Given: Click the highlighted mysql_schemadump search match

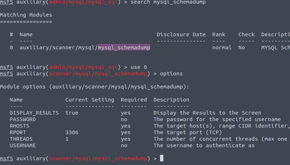Looking at the screenshot, I should pyautogui.click(x=124, y=48).
